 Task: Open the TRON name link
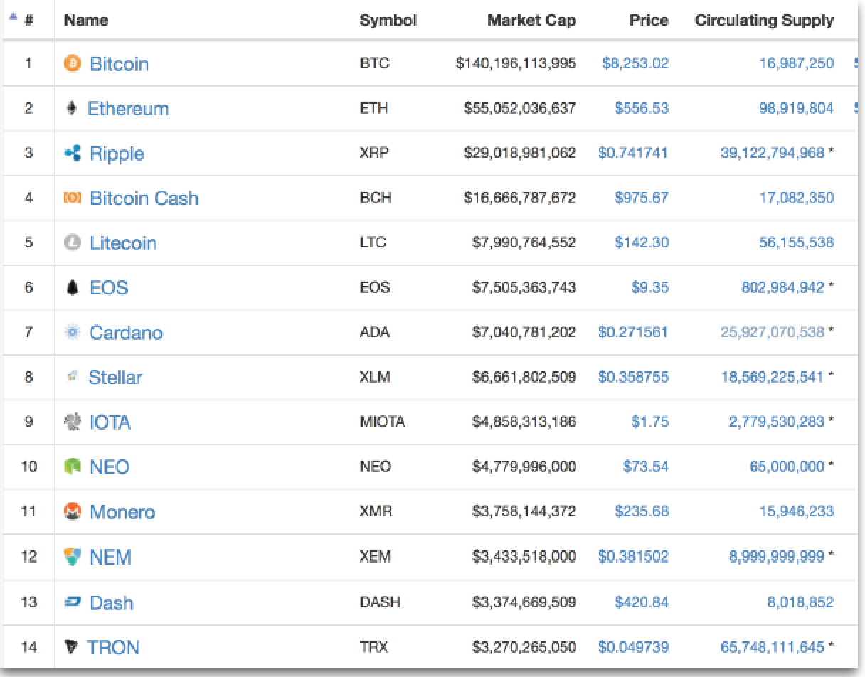point(113,647)
